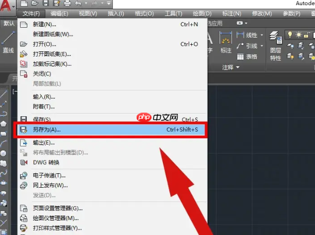
Task: Click the Save disk icon in quick access toolbar
Action: (x=46, y=4)
